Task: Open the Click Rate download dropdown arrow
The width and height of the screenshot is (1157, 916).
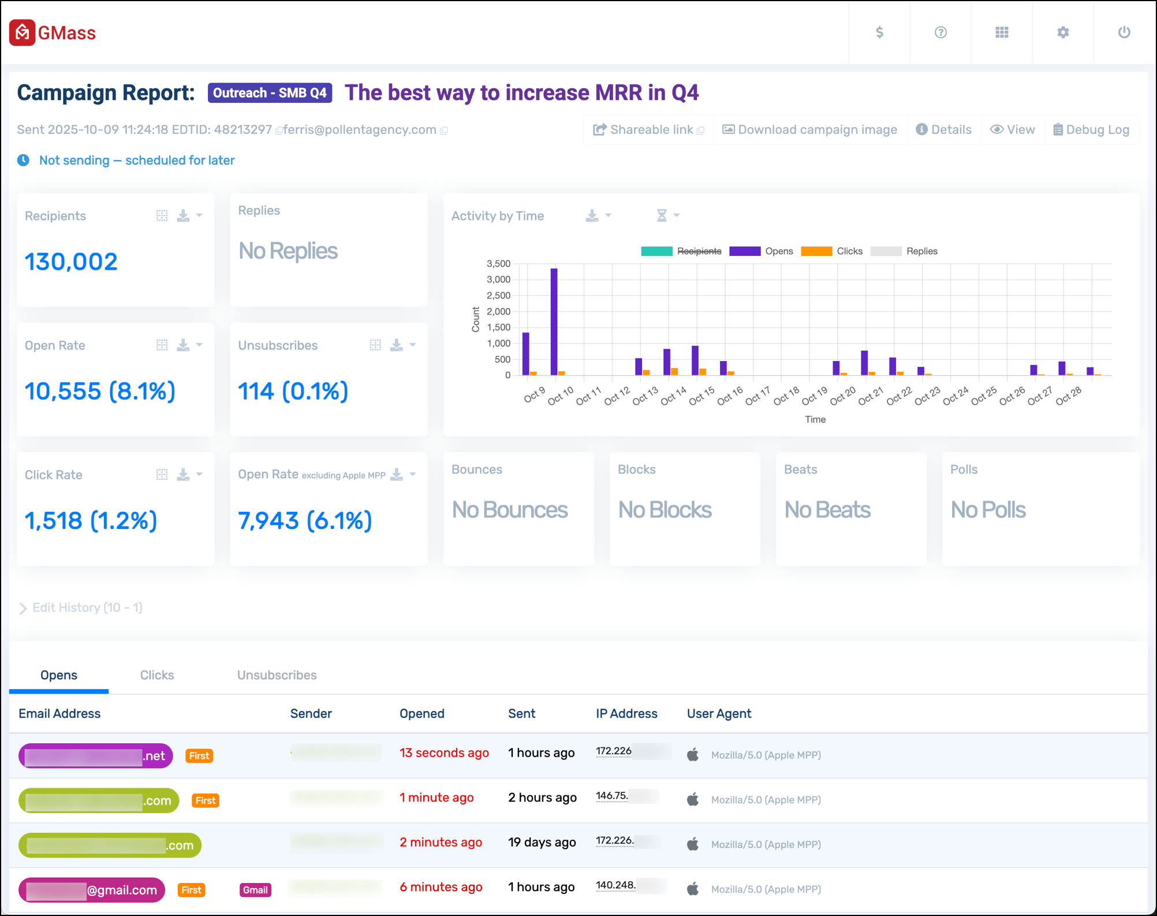Action: point(200,475)
